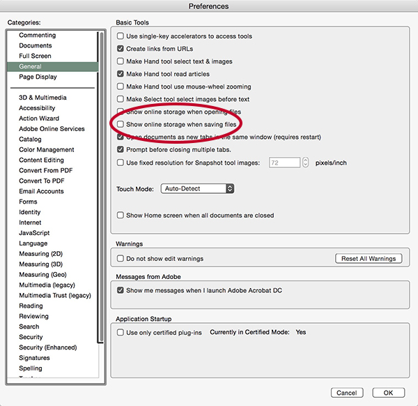Open Convert To PDF preferences
Screen dimensions: 418x406
coord(42,181)
